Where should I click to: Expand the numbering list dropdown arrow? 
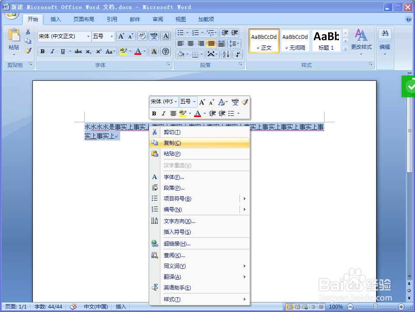[x=202, y=33]
